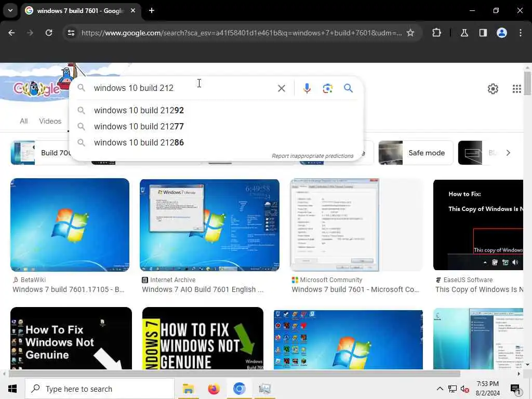Image resolution: width=532 pixels, height=399 pixels.
Task: Show hidden system tray icons
Action: point(440,389)
